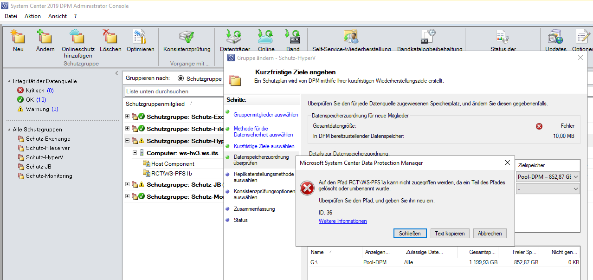Click Text kopieren button

click(x=450, y=234)
